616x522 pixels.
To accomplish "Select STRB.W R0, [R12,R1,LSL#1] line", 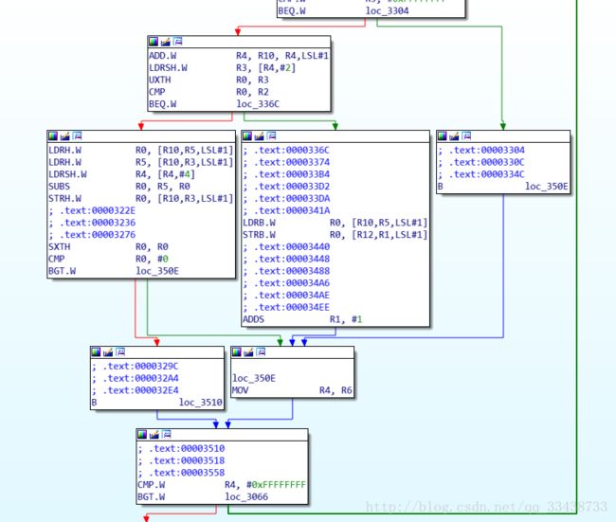I will point(335,235).
